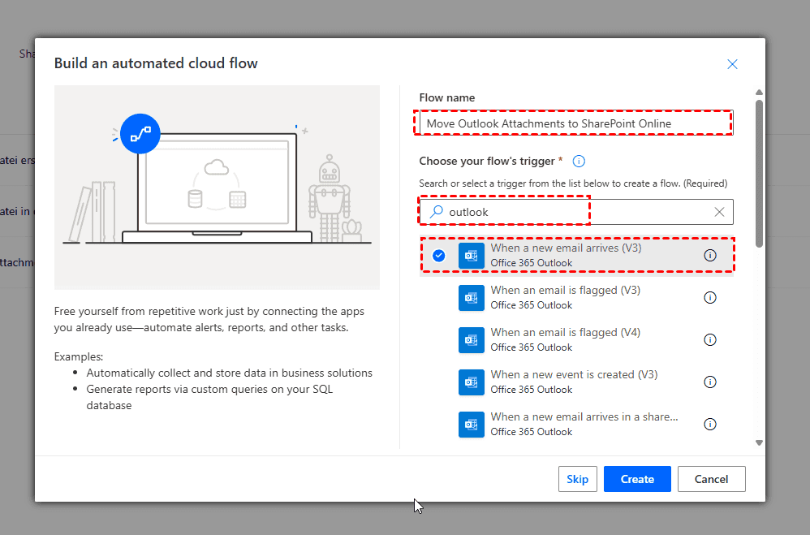
Task: Open trigger info tooltip icon beside heading
Action: 579,162
